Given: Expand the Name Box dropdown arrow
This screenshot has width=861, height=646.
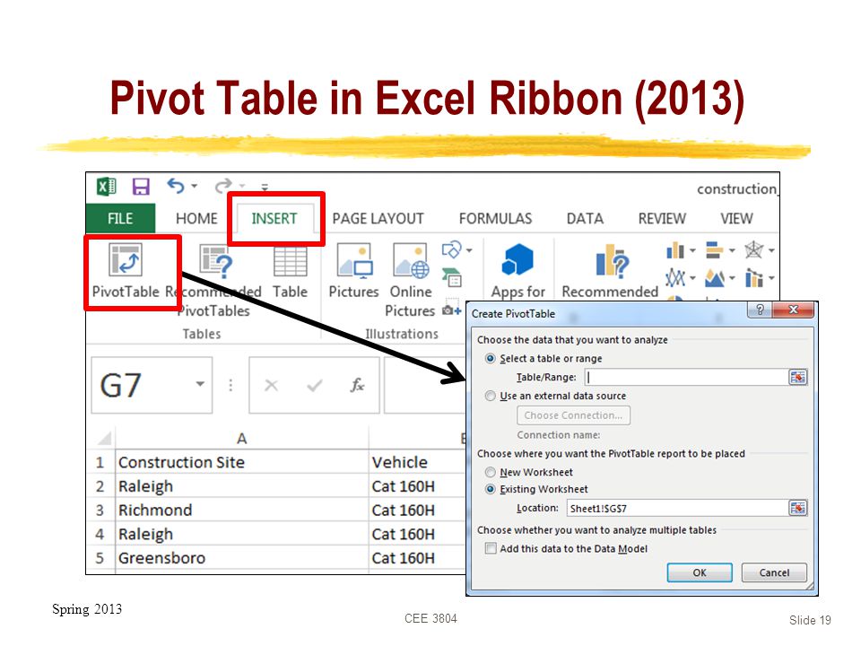Looking at the screenshot, I should click(200, 385).
